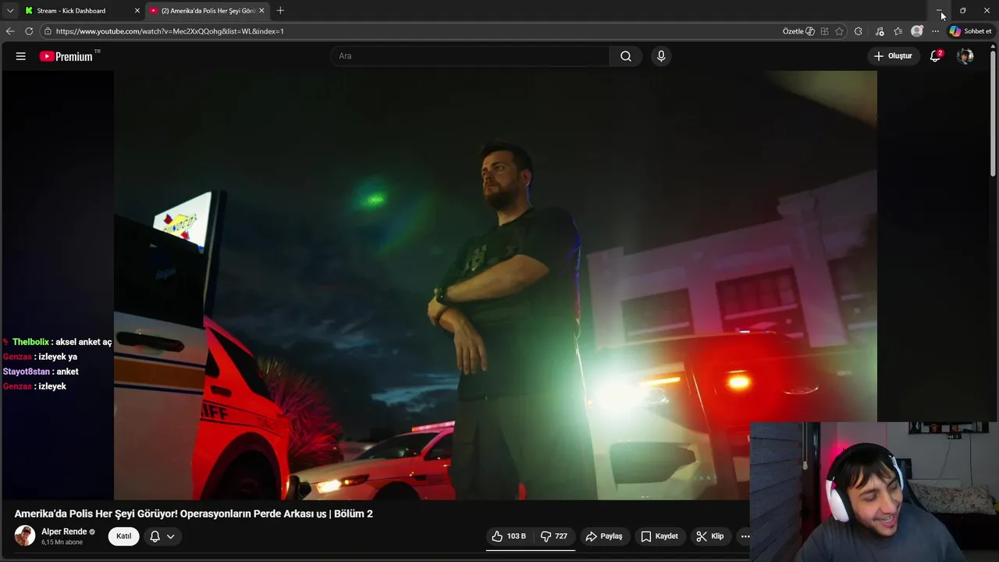The image size is (999, 562).
Task: Open the notifications bell with badge 2
Action: coord(935,56)
